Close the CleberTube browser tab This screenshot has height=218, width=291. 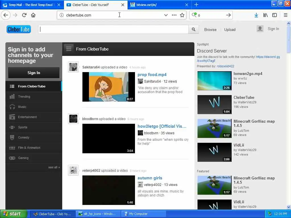123,5
